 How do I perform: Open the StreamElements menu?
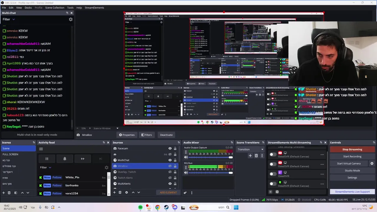click(94, 8)
